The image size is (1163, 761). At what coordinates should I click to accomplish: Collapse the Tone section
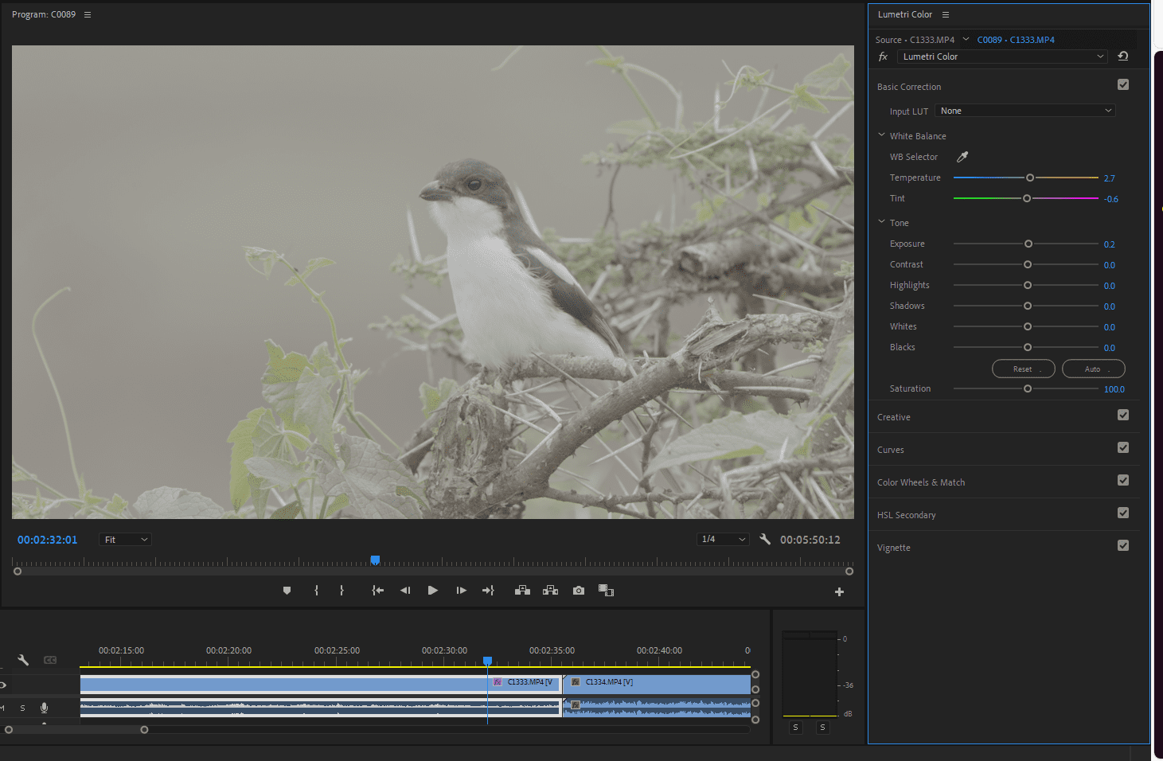[881, 222]
